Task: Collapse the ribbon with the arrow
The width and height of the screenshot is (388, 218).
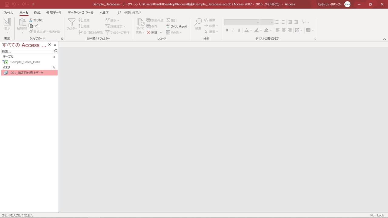Action: (x=384, y=39)
